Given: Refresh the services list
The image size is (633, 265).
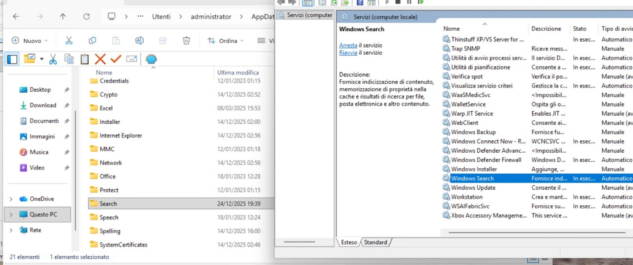Looking at the screenshot, I should click(x=334, y=3).
